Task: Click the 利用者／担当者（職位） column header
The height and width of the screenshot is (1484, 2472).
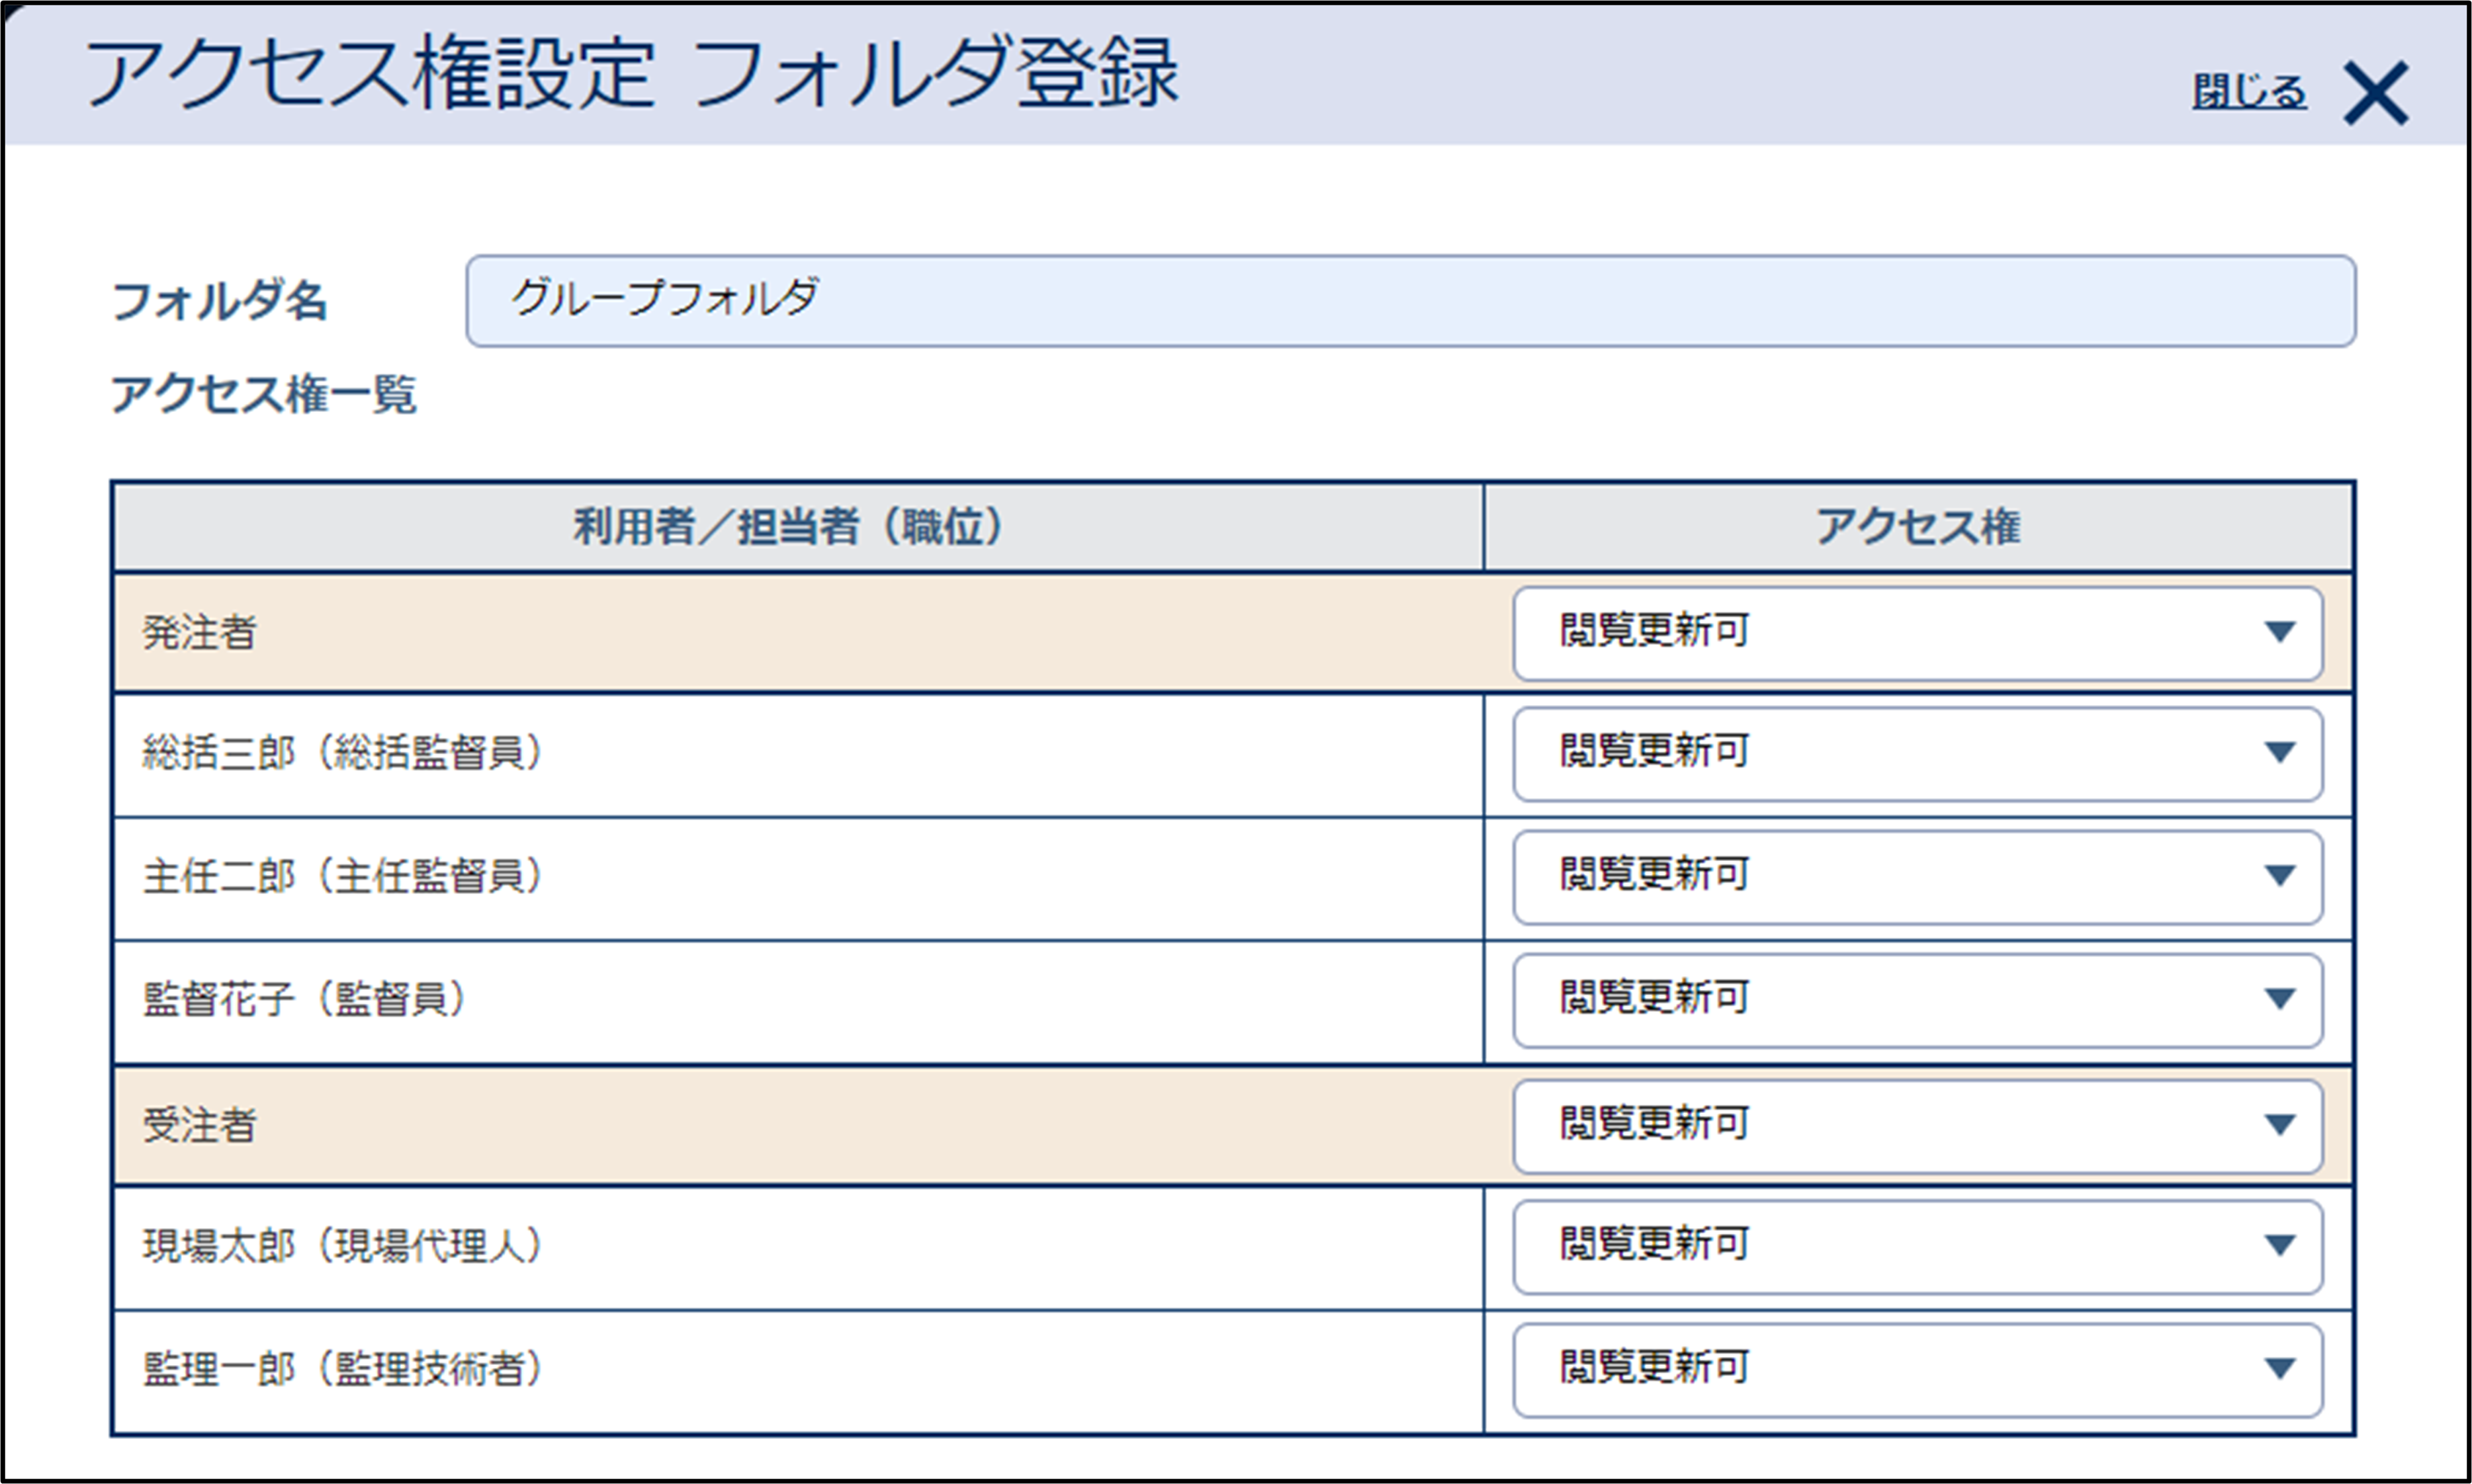Action: pos(789,527)
